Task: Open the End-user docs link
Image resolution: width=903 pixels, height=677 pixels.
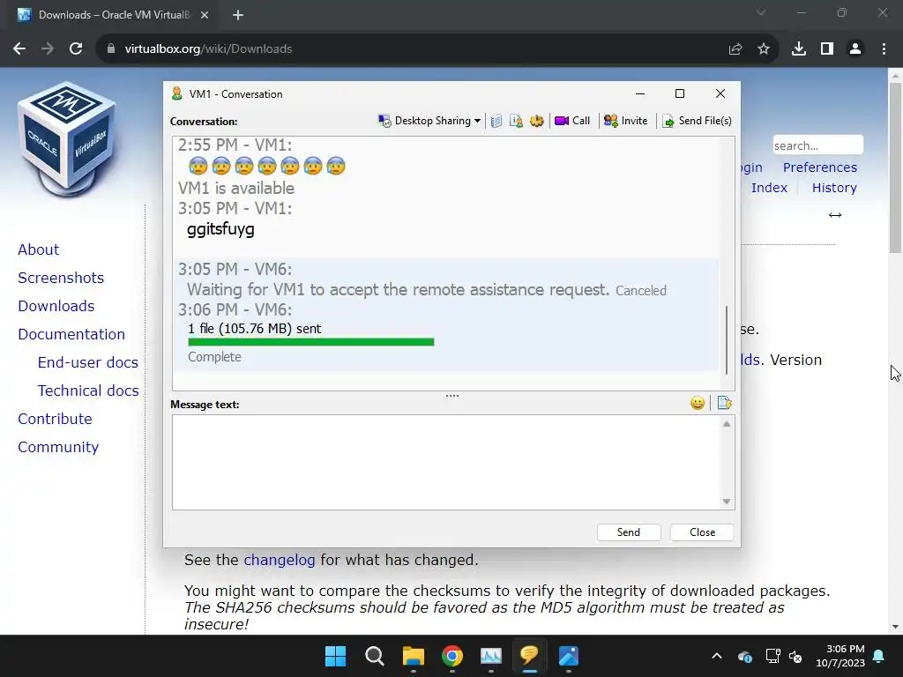Action: (87, 362)
